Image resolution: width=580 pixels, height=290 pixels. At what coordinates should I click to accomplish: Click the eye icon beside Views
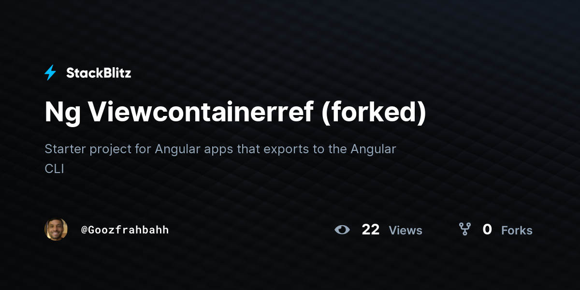coord(342,230)
